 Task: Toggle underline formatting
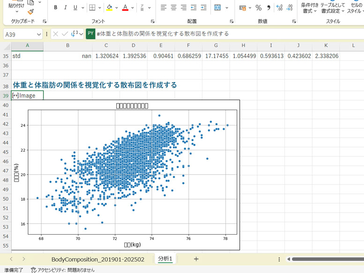point(75,7)
